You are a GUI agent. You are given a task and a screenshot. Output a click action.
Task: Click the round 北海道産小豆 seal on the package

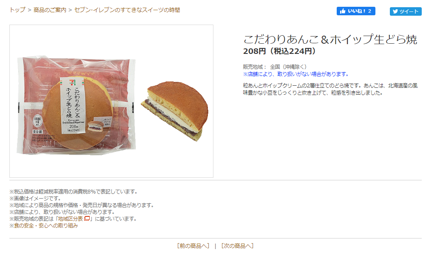coord(37,121)
